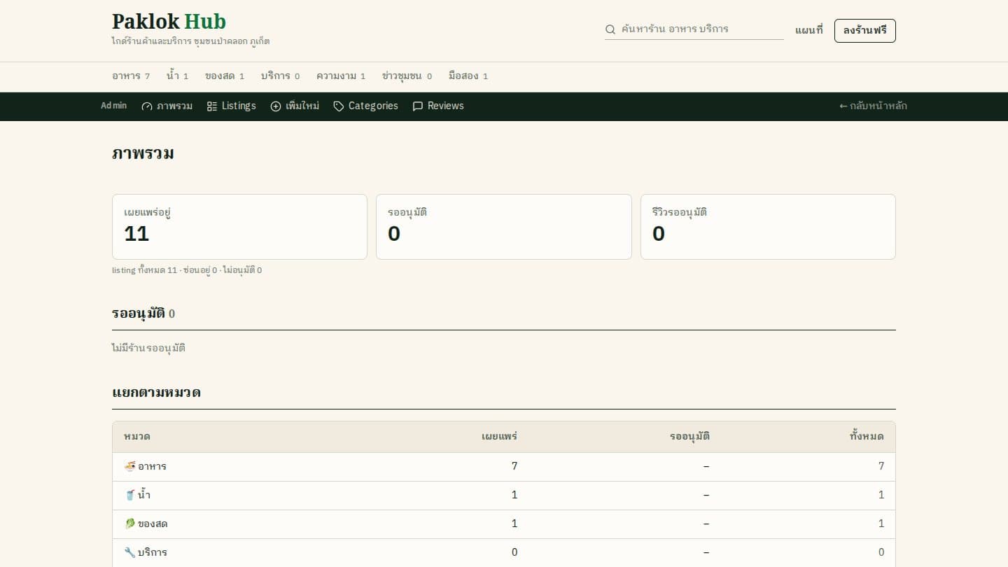Click the leafy vegetable icon for ของสด
Viewport: 1008px width, 567px height.
[x=129, y=524]
